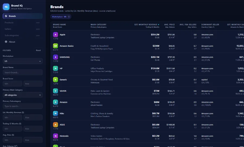Click the Amazon Basics AB avatar
Image resolution: width=244 pixels, height=147 pixels.
(56, 46)
